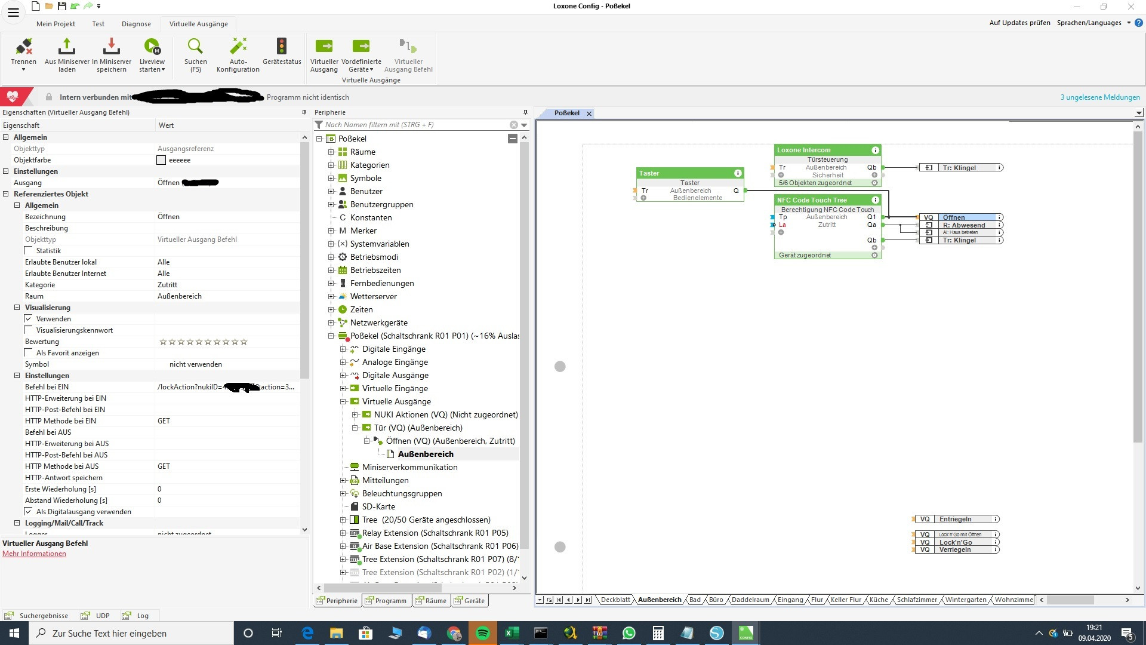Open Vordefinierte Geräte dropdown

361,69
